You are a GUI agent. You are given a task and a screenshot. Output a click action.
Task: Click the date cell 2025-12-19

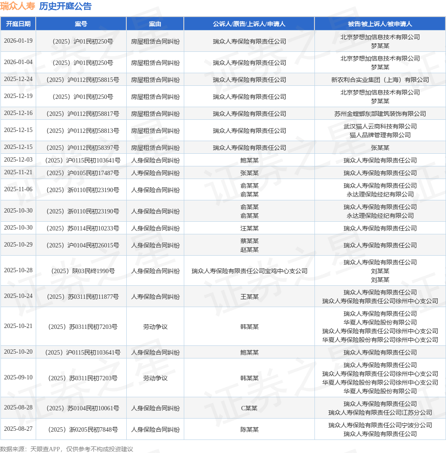click(18, 96)
